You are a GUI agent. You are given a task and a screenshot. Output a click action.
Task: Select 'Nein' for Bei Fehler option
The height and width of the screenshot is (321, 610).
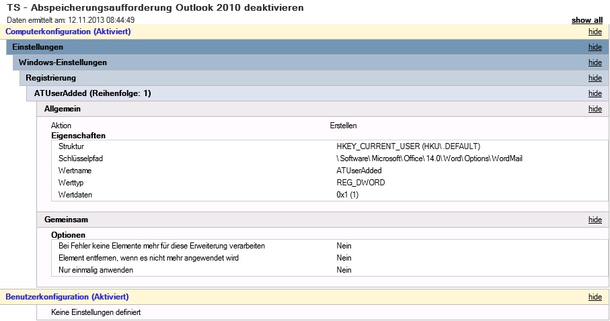pyautogui.click(x=344, y=246)
